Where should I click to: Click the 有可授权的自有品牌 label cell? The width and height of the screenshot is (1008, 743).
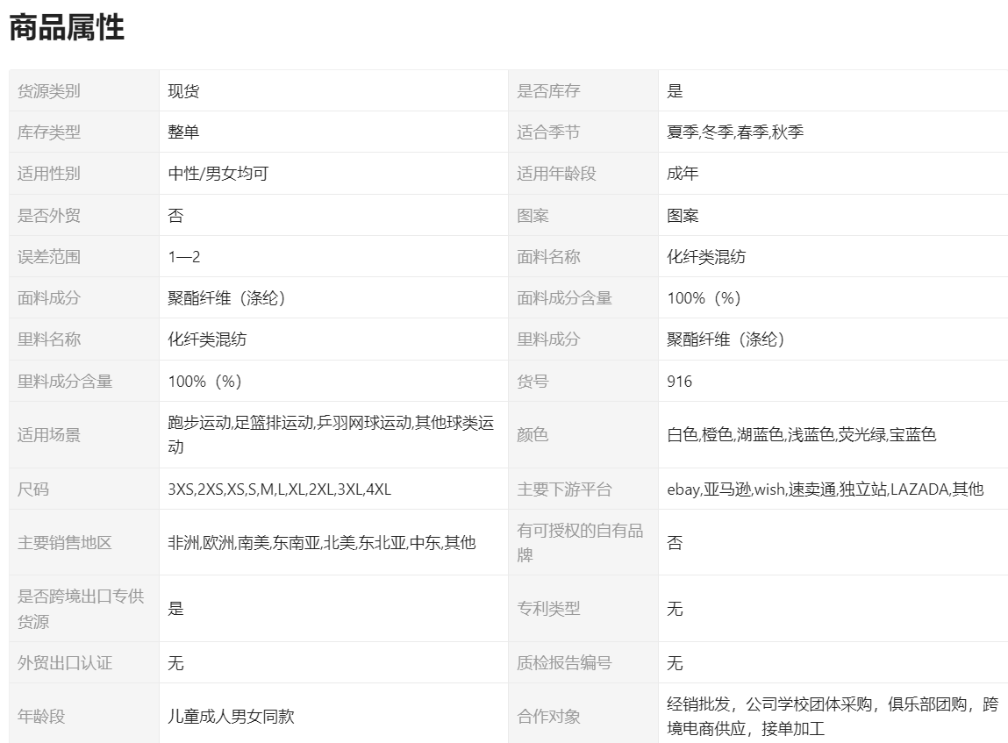pyautogui.click(x=580, y=543)
